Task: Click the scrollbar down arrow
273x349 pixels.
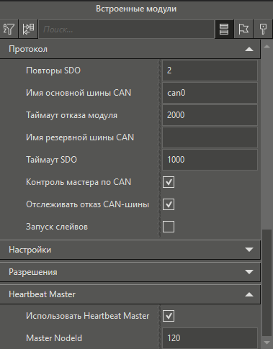Action: pos(267,343)
